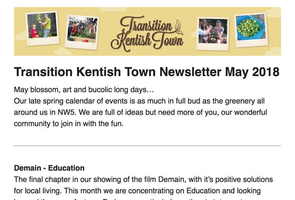
Task: Select the "Demain - Education" section heading
Action: [49, 168]
